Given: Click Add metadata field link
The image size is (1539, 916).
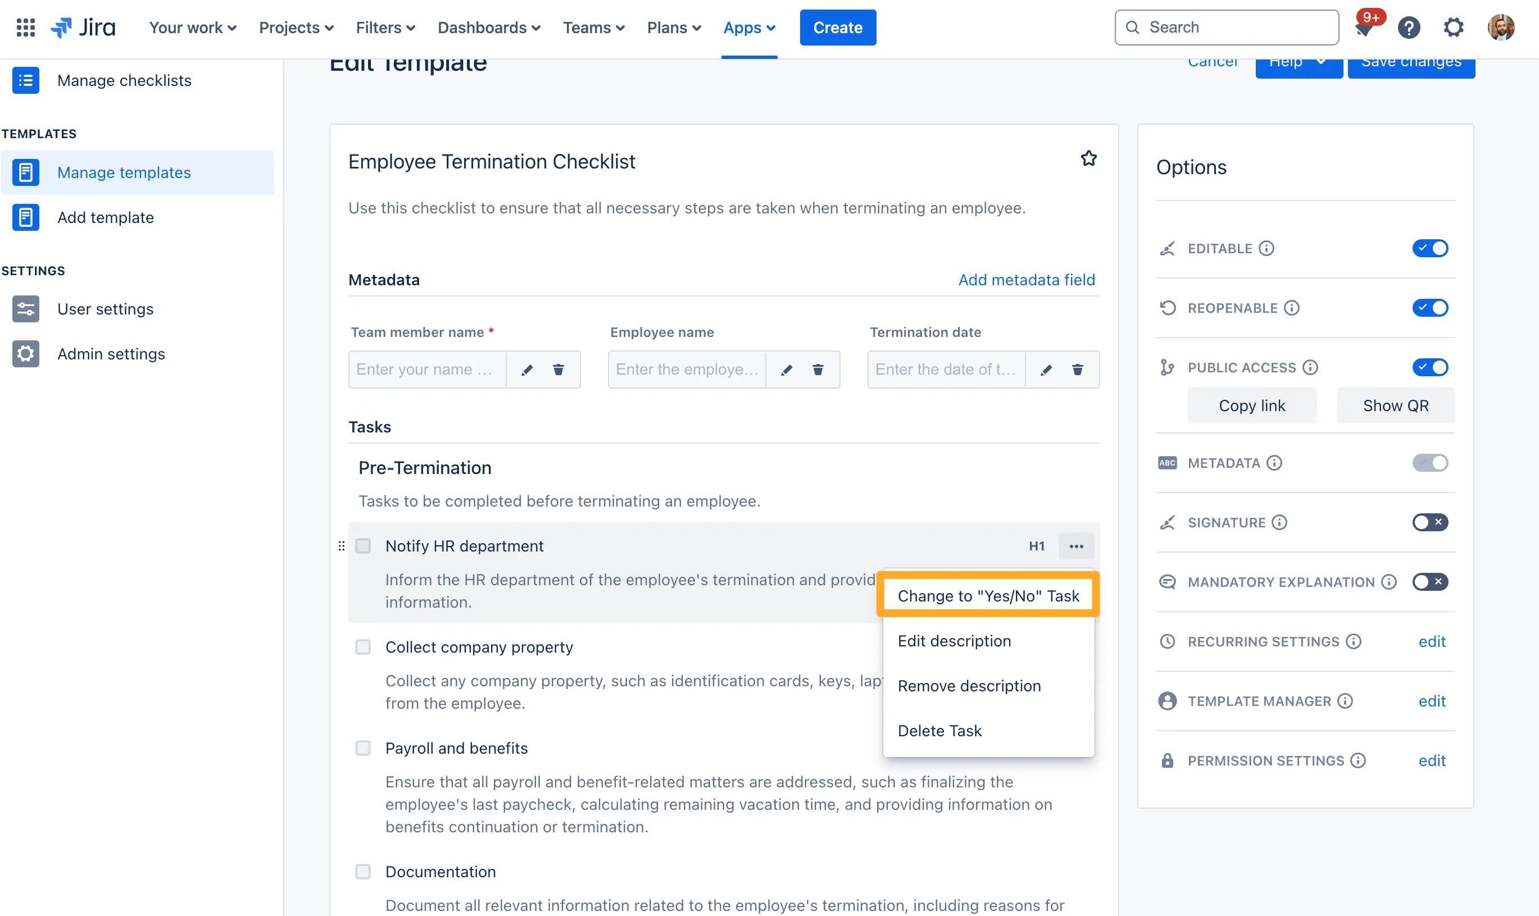Looking at the screenshot, I should click(1026, 280).
